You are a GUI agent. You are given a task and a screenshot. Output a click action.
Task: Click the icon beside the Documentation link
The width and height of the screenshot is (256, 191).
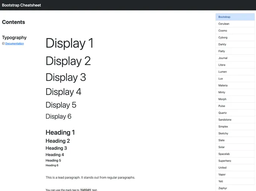click(3, 44)
